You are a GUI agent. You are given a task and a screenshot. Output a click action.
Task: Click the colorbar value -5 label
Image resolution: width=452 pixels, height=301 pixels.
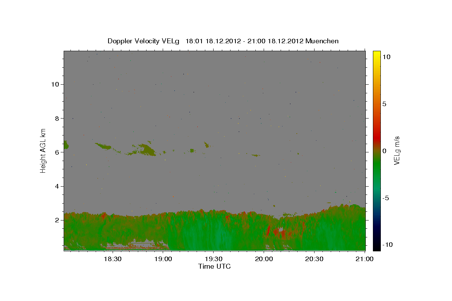pos(385,198)
